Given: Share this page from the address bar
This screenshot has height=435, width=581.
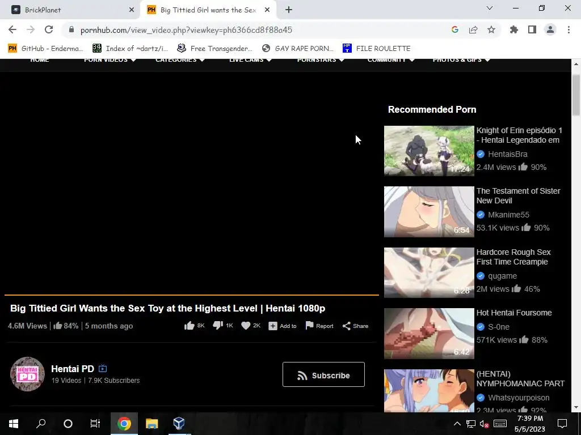Looking at the screenshot, I should (x=473, y=29).
